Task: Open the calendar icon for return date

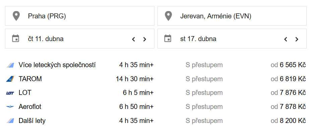Action: tap(168, 38)
